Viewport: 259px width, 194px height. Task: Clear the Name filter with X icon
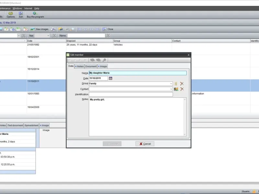point(108,36)
